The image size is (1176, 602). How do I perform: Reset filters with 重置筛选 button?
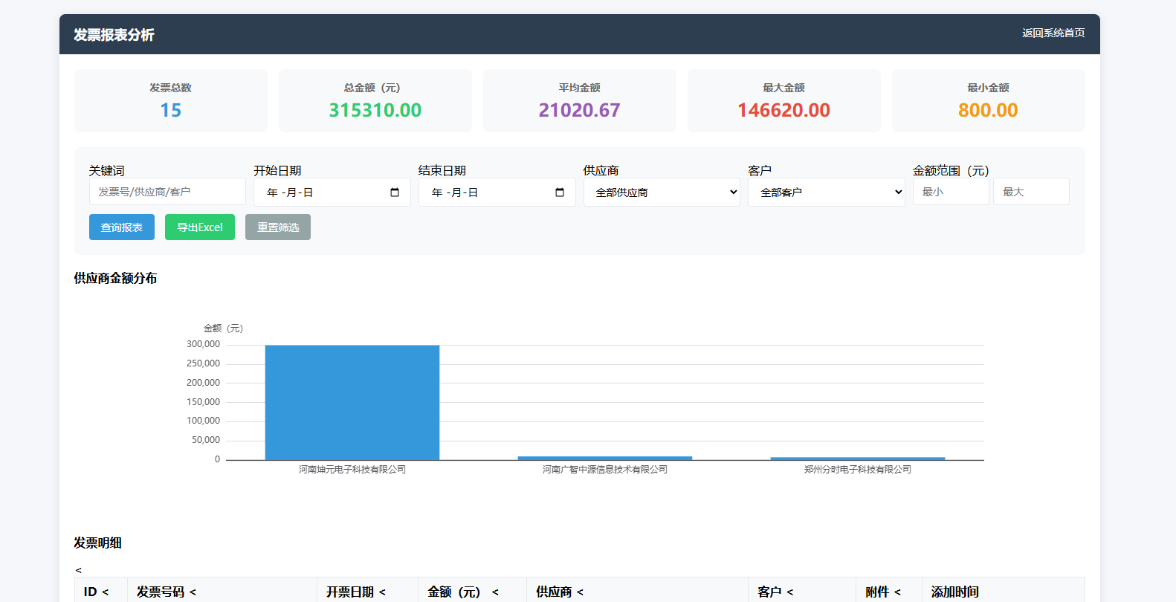pos(278,227)
